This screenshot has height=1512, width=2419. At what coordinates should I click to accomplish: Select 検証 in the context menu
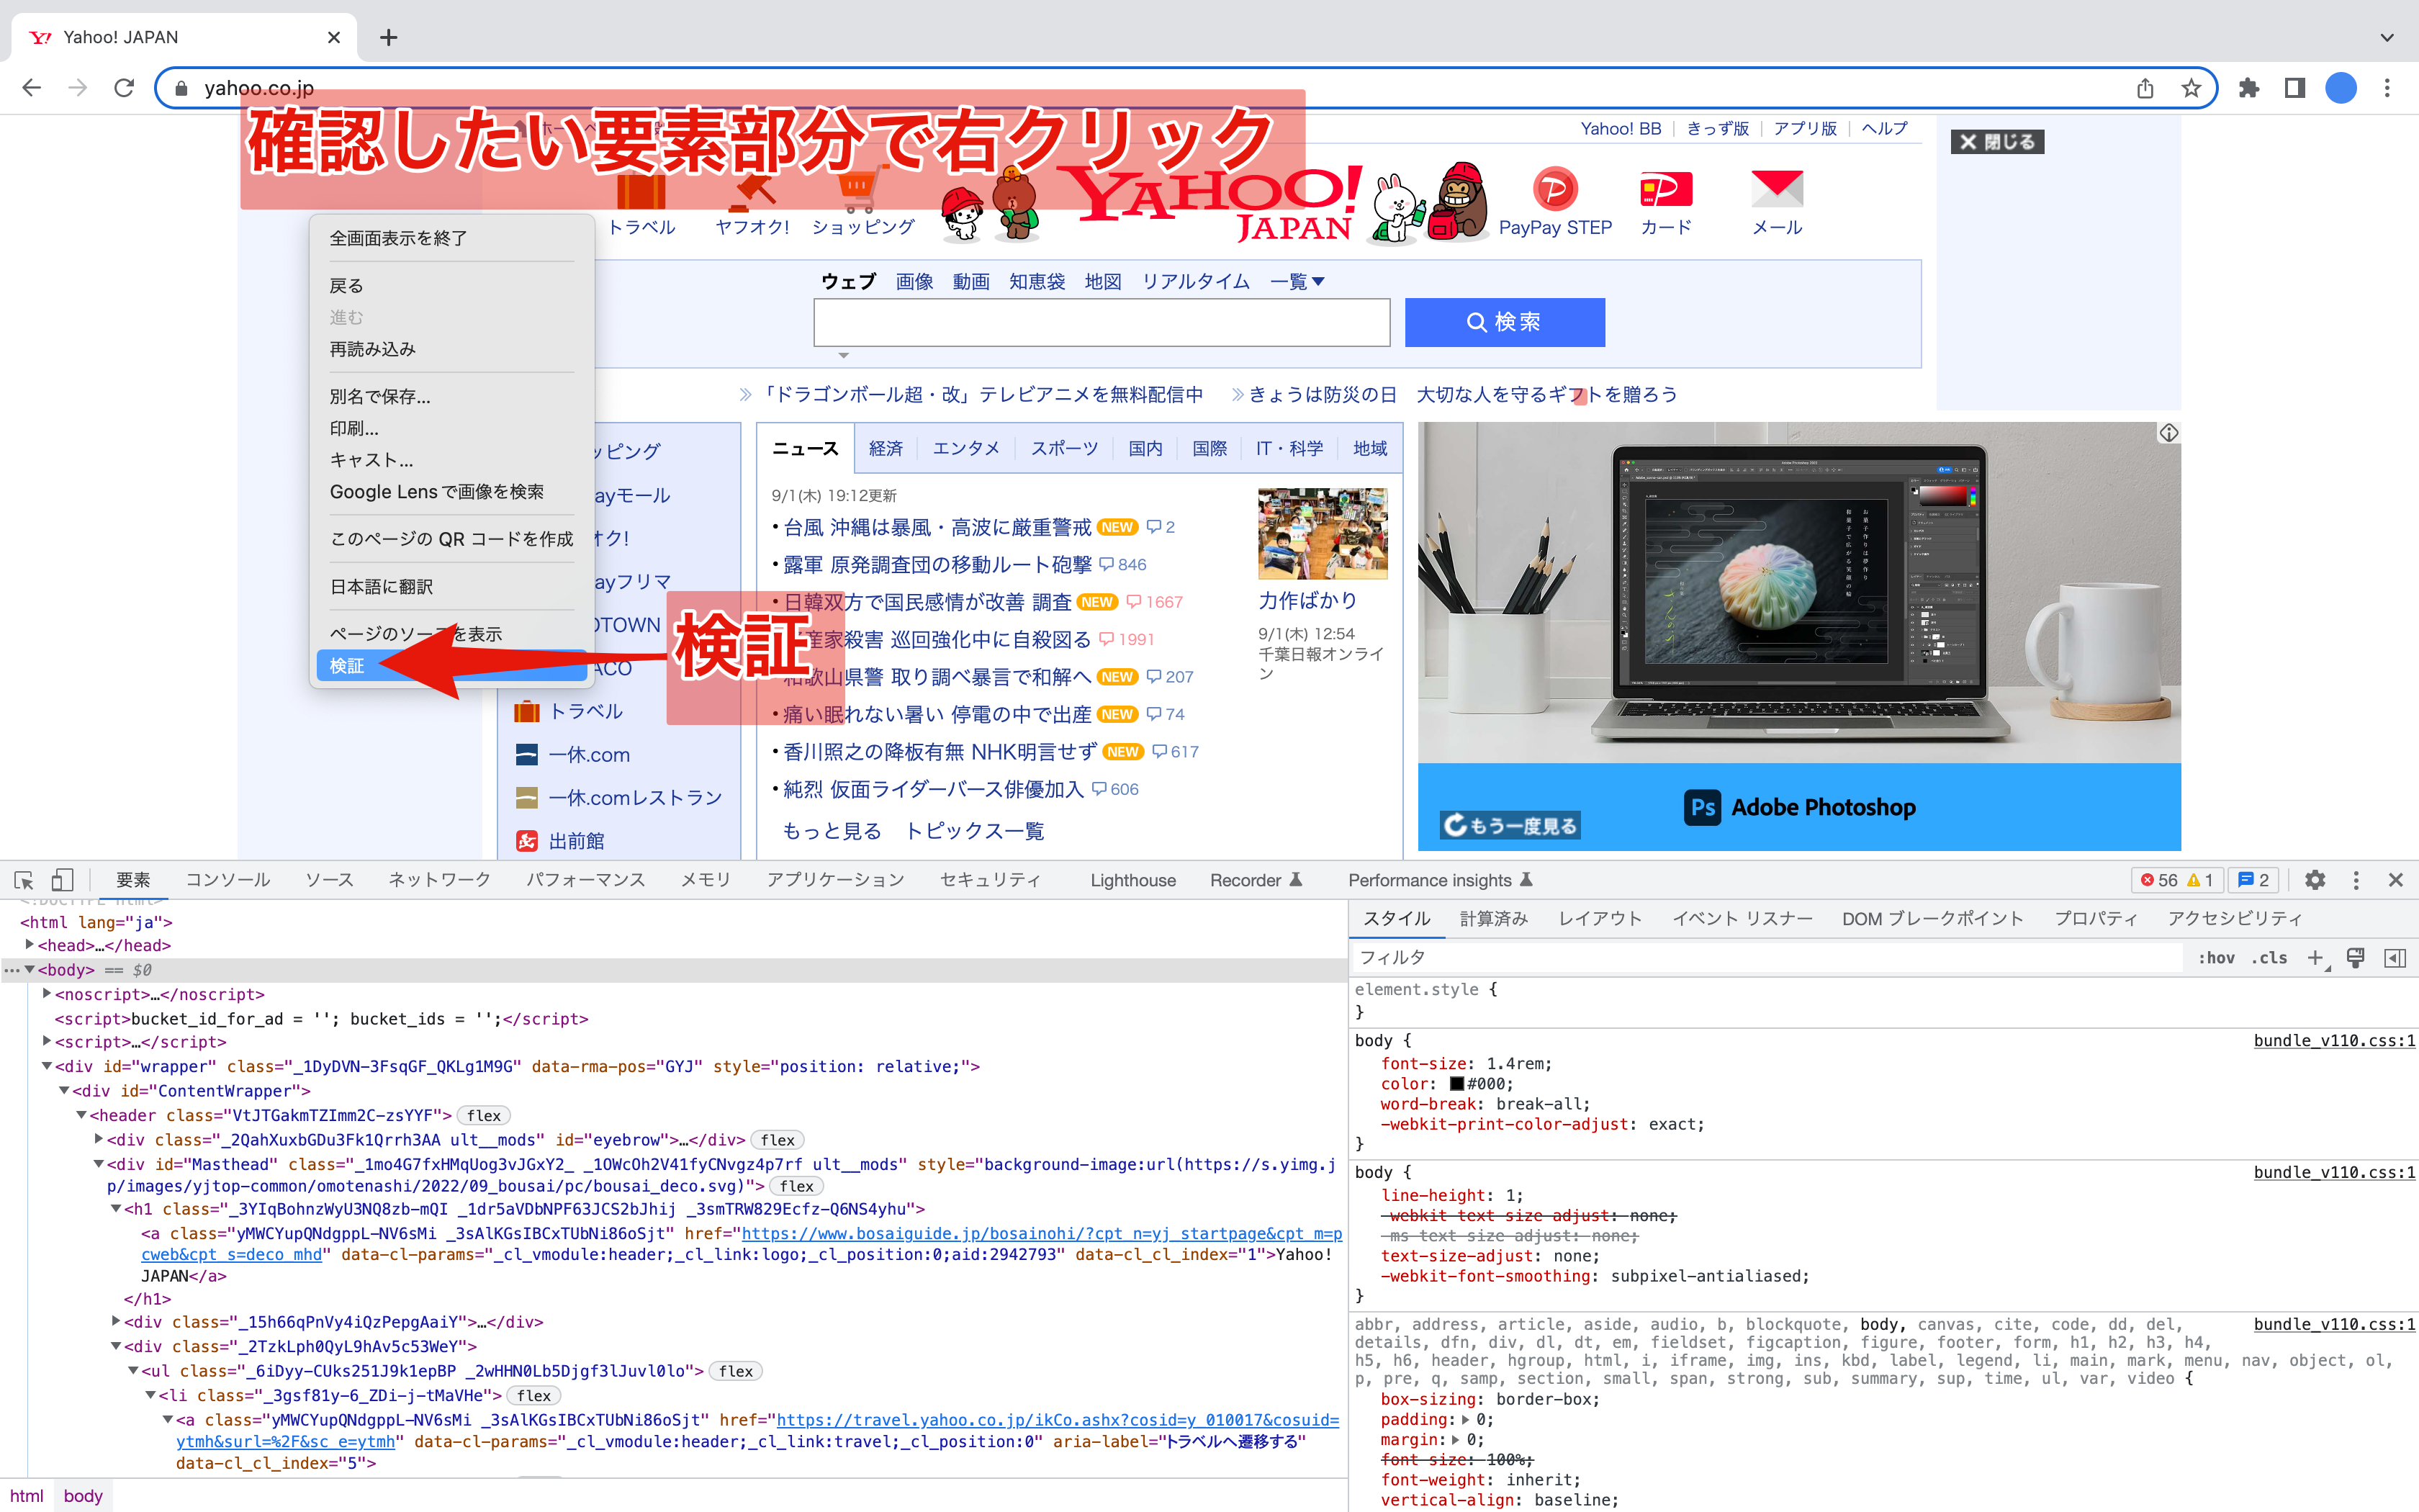[452, 666]
